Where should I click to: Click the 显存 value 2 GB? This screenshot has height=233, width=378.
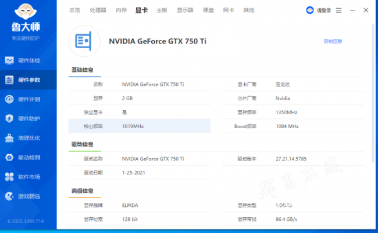click(127, 99)
